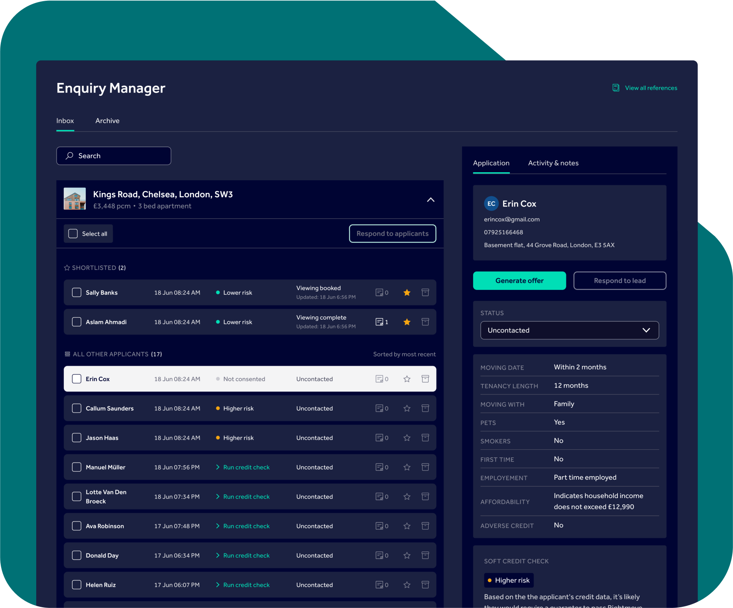Unstar Sally Banks from the shortlist
The image size is (733, 608).
click(407, 293)
